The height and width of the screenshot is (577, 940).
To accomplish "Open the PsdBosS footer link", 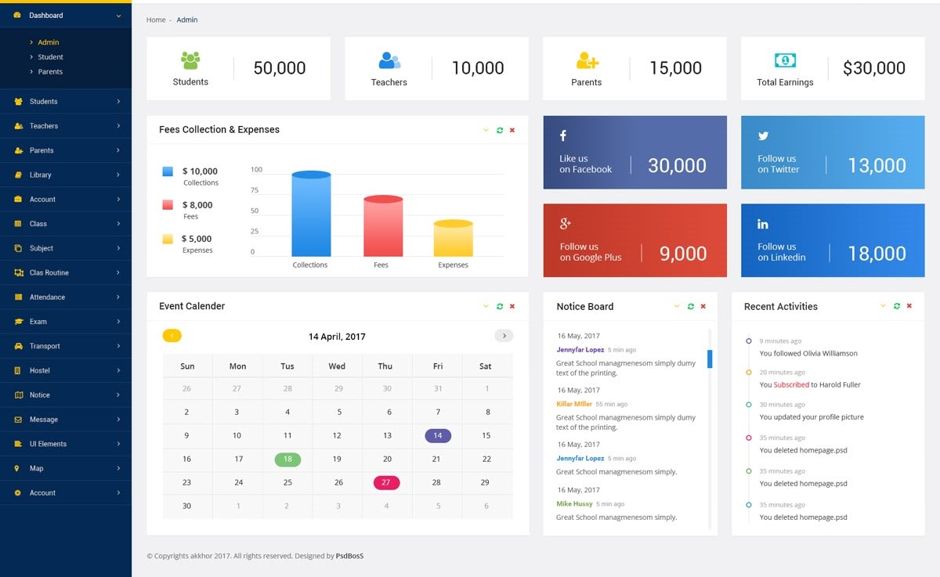I will point(349,556).
